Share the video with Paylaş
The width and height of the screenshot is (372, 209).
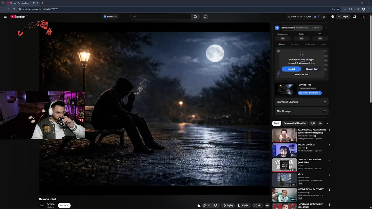coord(228,206)
